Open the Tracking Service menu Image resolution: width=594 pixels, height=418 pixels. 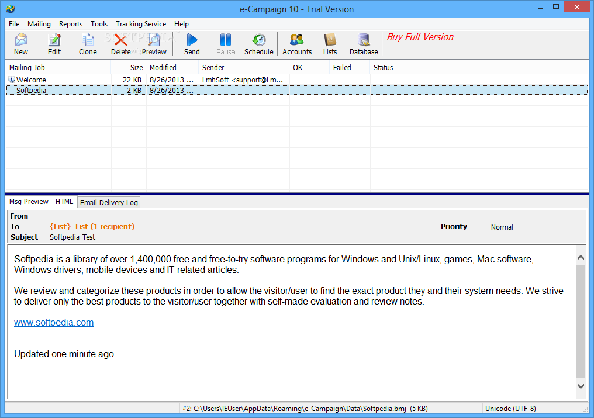[x=141, y=23]
